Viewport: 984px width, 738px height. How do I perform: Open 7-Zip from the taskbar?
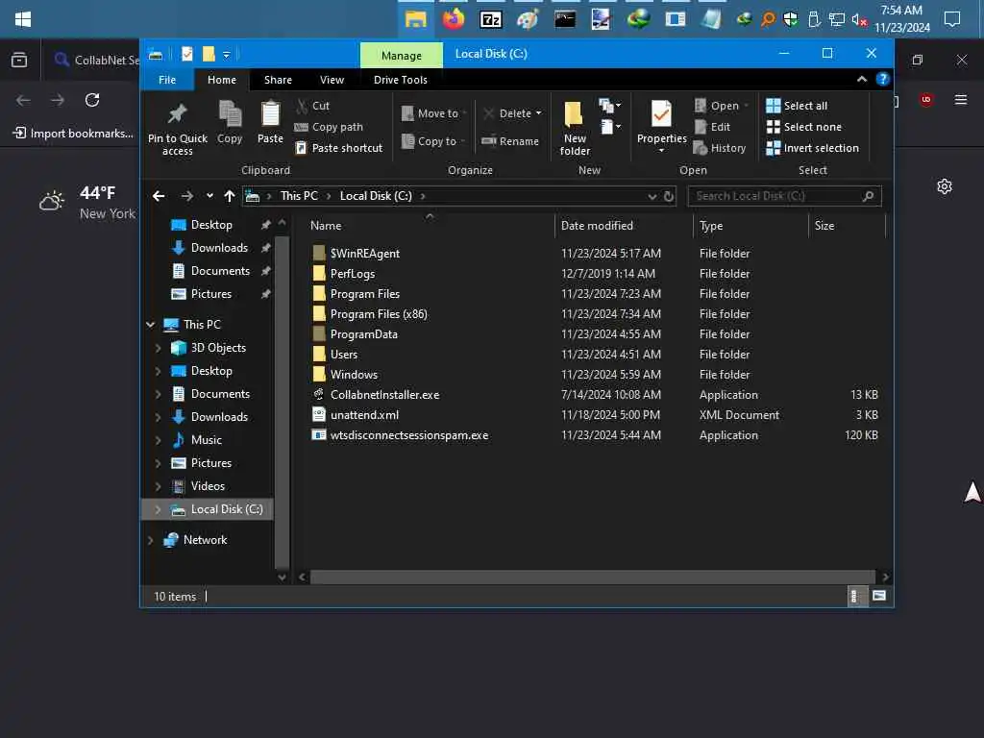click(x=490, y=20)
